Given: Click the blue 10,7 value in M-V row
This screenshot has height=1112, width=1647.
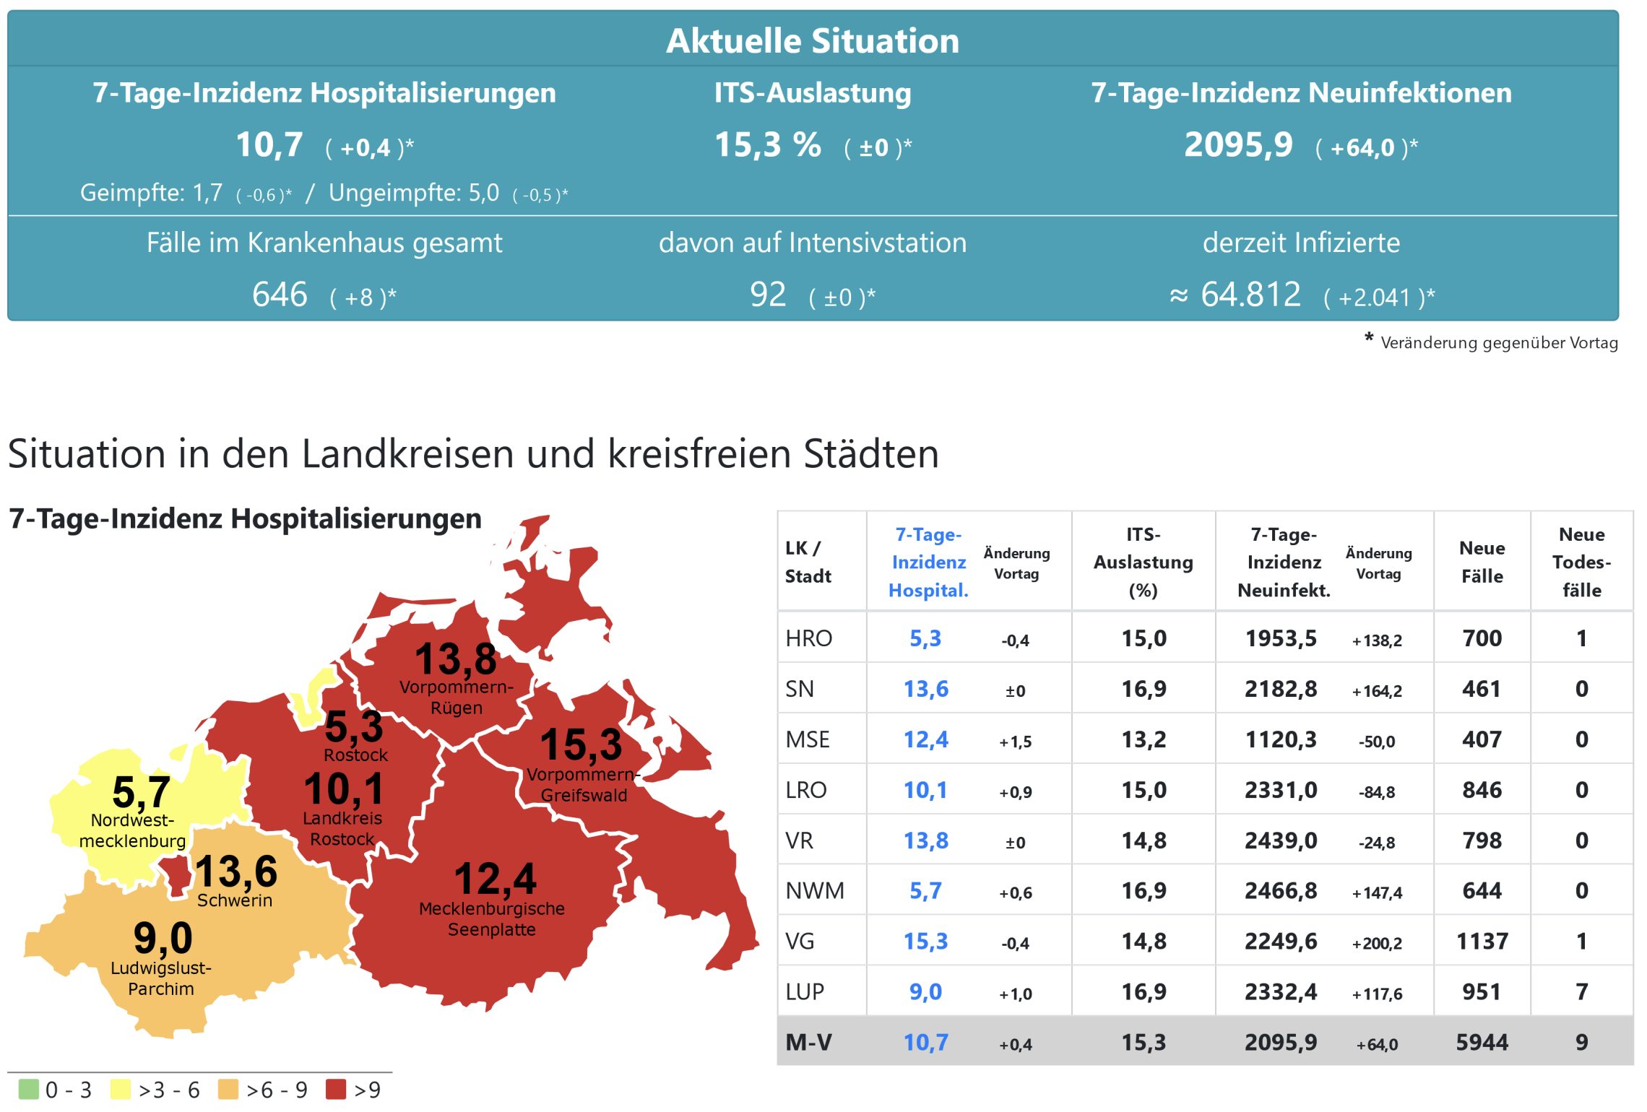Looking at the screenshot, I should coord(925,1042).
